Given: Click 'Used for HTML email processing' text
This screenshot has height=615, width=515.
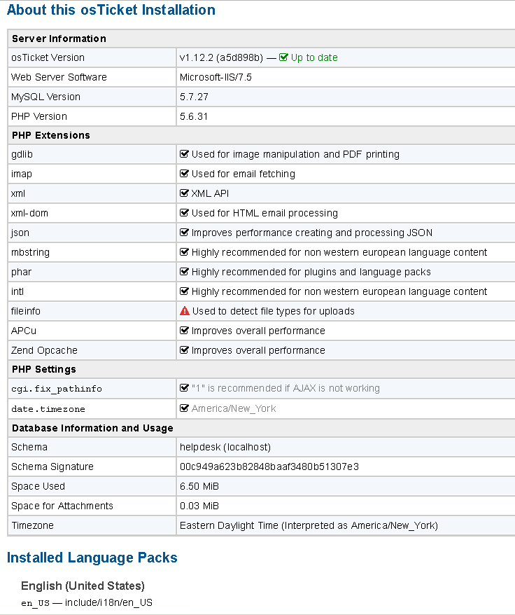Looking at the screenshot, I should point(264,213).
